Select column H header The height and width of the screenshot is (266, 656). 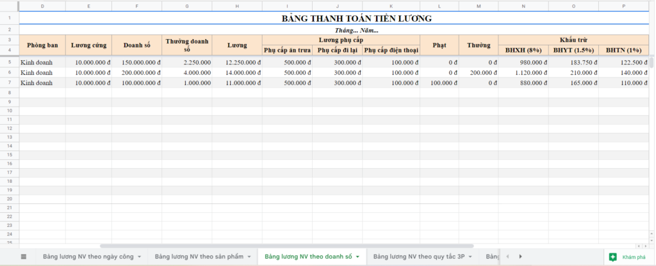click(x=237, y=6)
